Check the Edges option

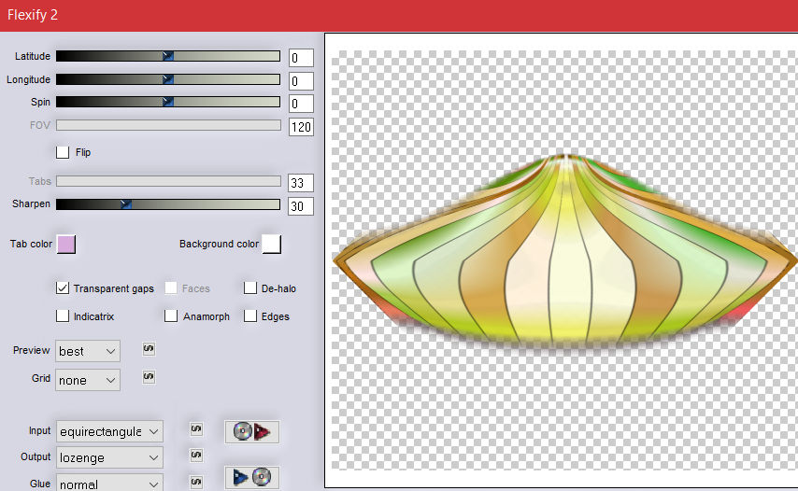[x=250, y=316]
